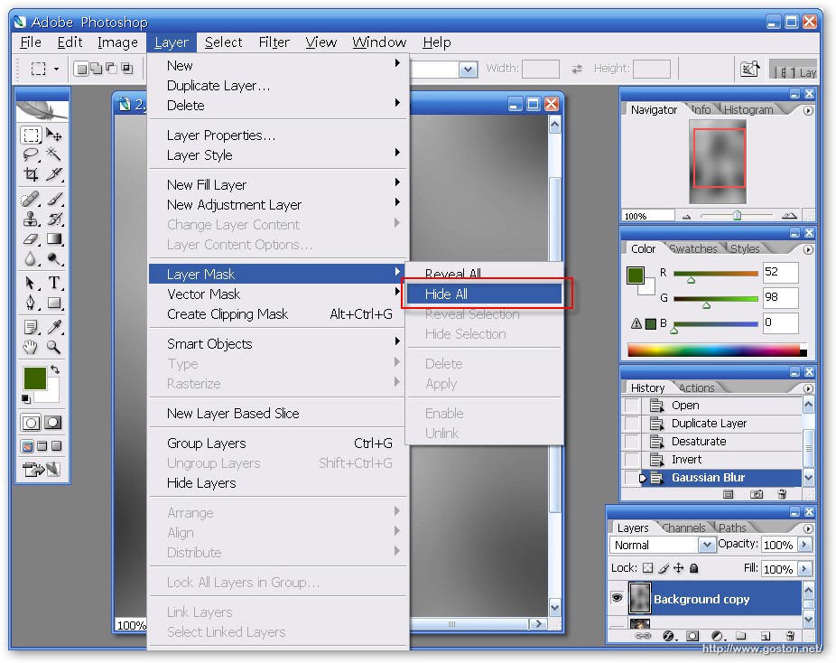Screen dimensions: 836x663
Task: Select the Type tool
Action: (53, 283)
